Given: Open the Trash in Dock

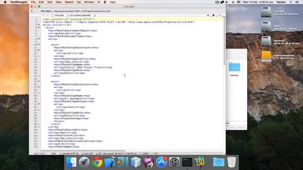Looking at the screenshot, I should pyautogui.click(x=232, y=162).
